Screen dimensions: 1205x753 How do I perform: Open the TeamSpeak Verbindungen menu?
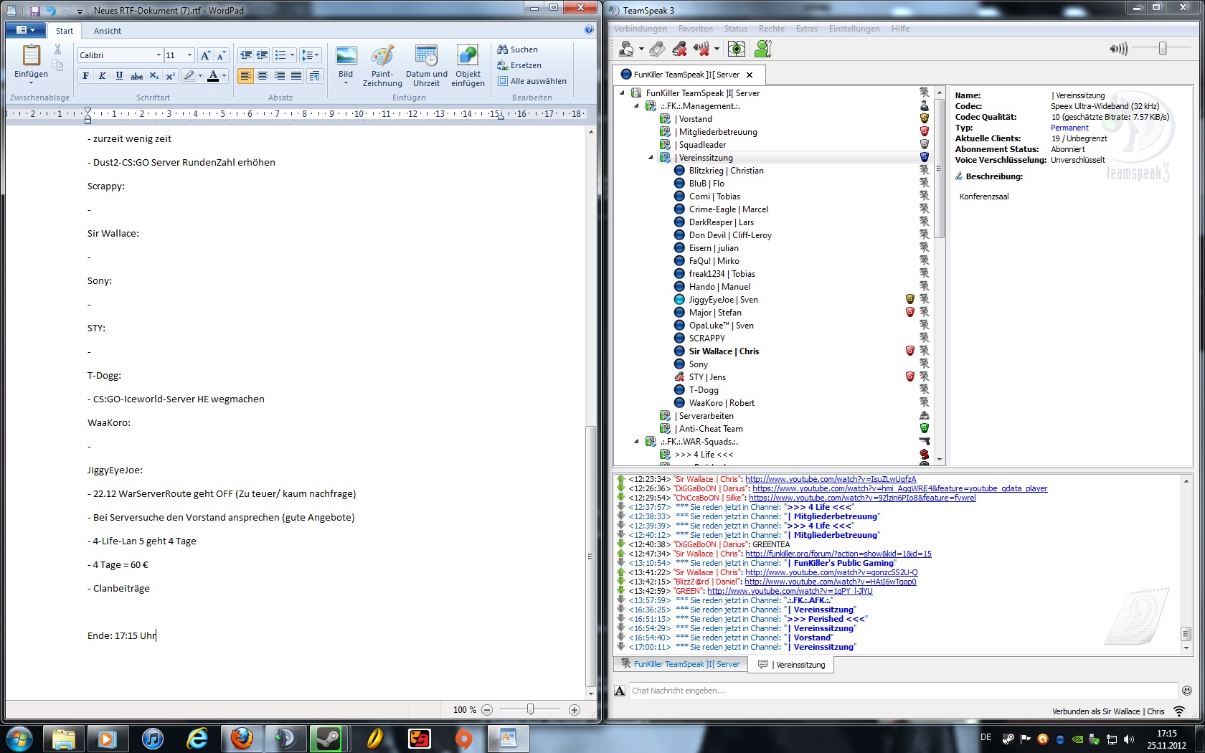(640, 29)
